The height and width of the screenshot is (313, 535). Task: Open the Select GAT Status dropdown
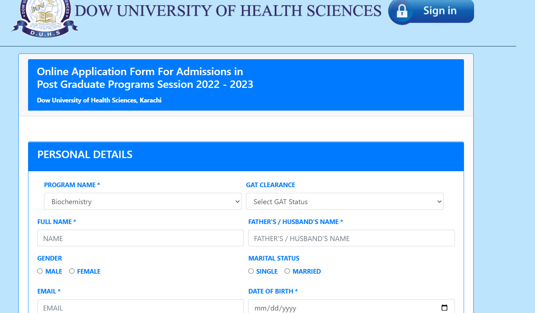pos(344,201)
